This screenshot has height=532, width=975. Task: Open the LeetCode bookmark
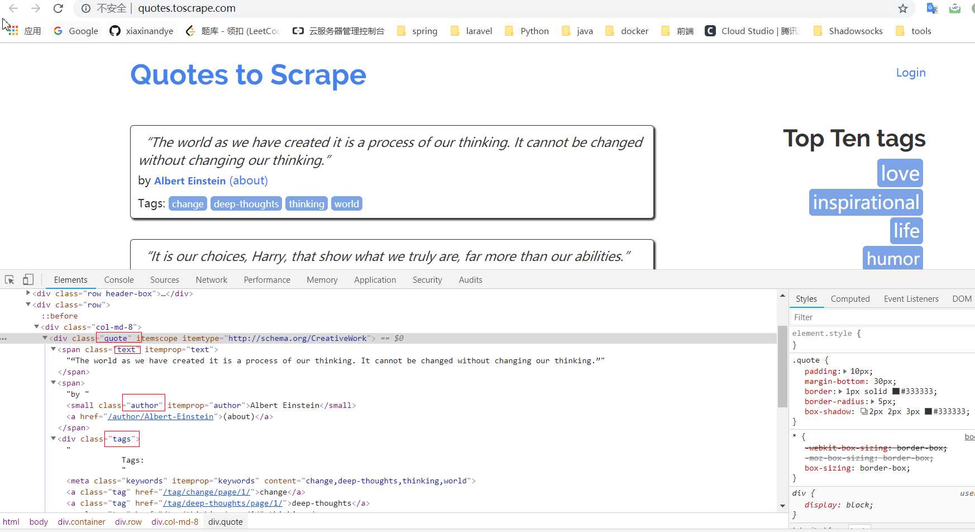click(233, 31)
